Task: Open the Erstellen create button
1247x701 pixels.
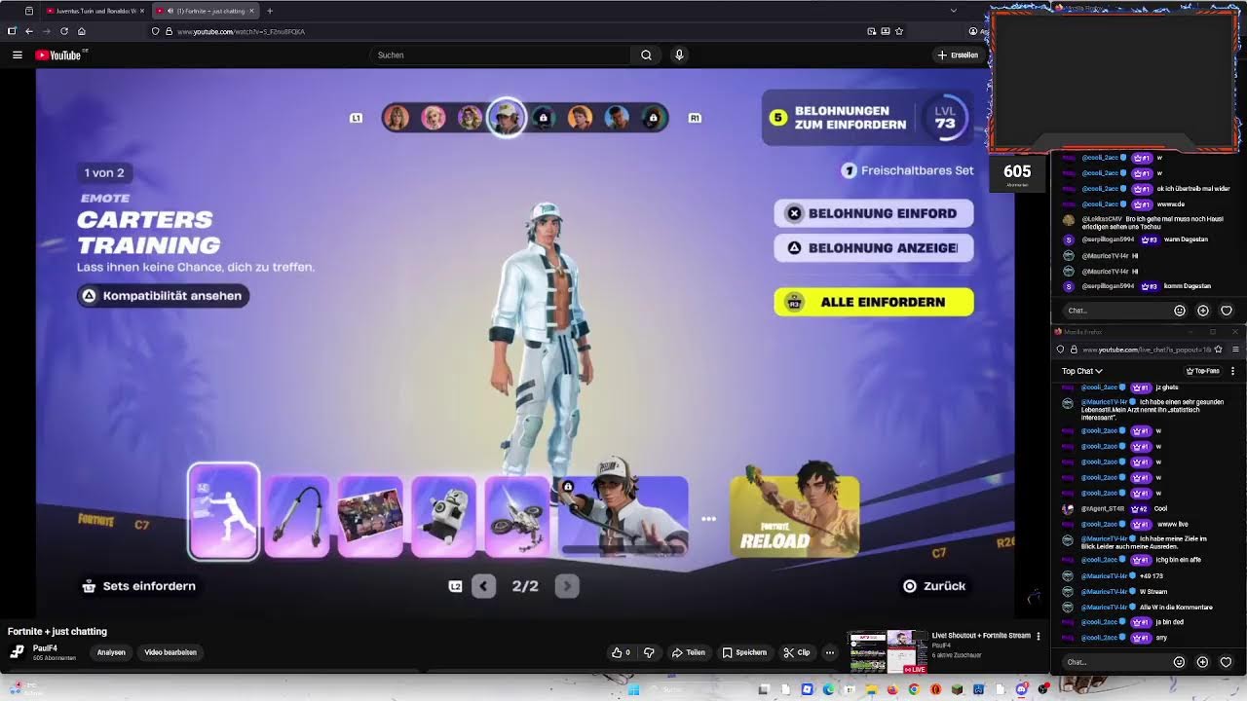Action: pos(958,55)
